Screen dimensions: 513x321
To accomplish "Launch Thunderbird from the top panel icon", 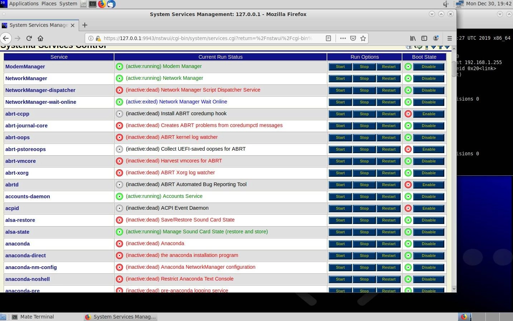I will coord(111,4).
